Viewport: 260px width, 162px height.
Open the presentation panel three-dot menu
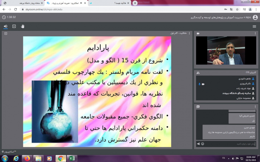189,33
